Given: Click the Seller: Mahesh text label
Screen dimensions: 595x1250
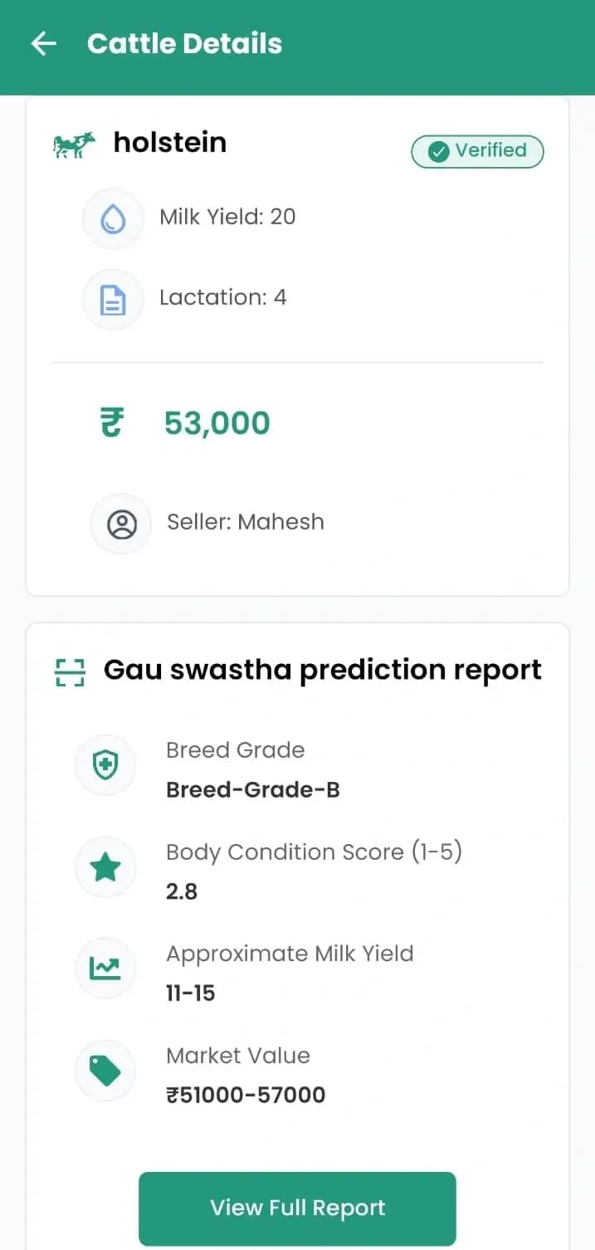Looking at the screenshot, I should pyautogui.click(x=245, y=522).
